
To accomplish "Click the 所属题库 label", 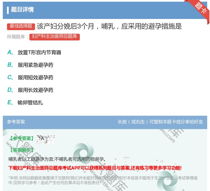I will coord(17,37).
